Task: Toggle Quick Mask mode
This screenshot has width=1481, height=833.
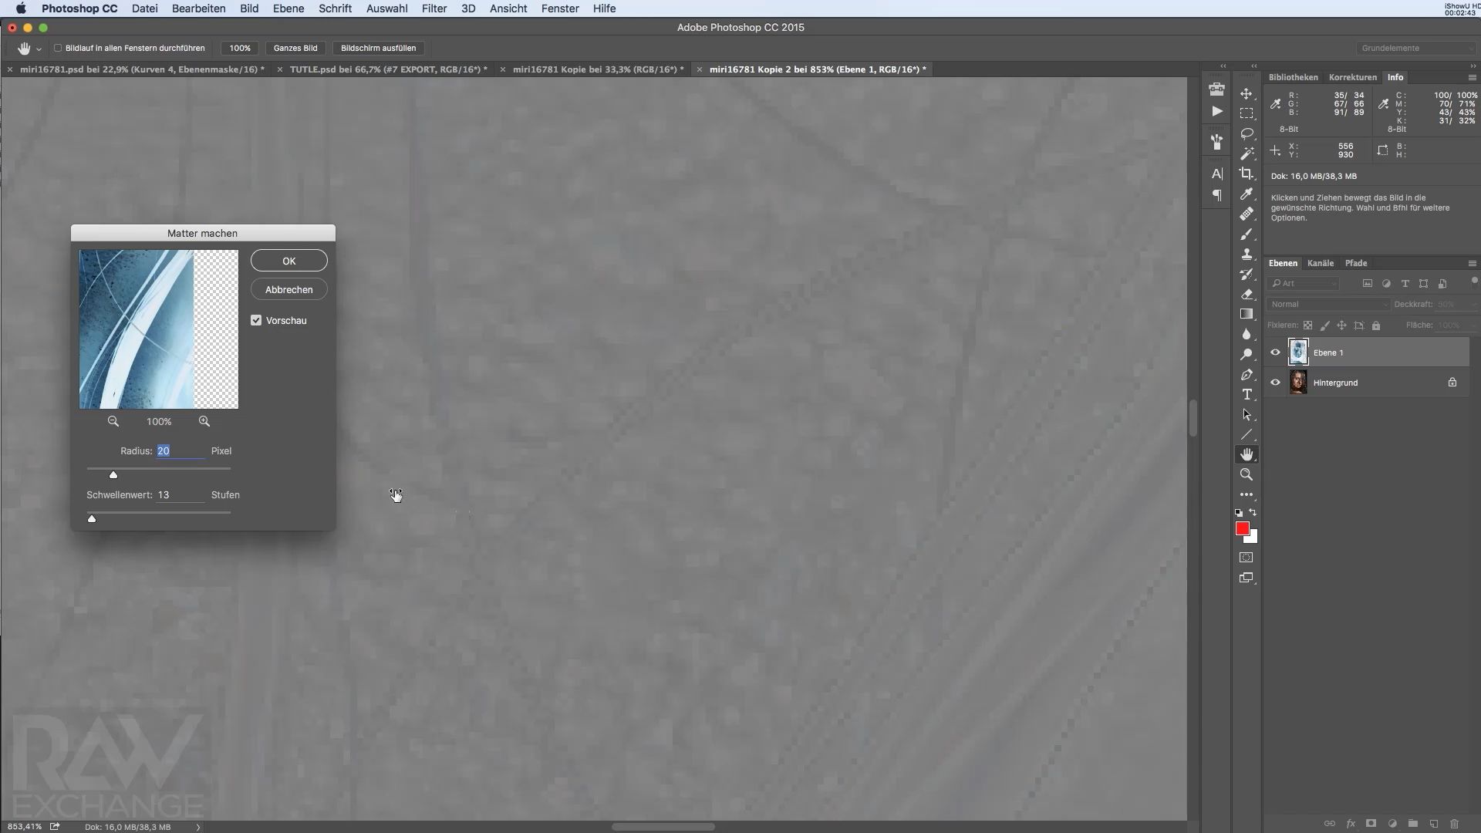Action: pyautogui.click(x=1246, y=557)
